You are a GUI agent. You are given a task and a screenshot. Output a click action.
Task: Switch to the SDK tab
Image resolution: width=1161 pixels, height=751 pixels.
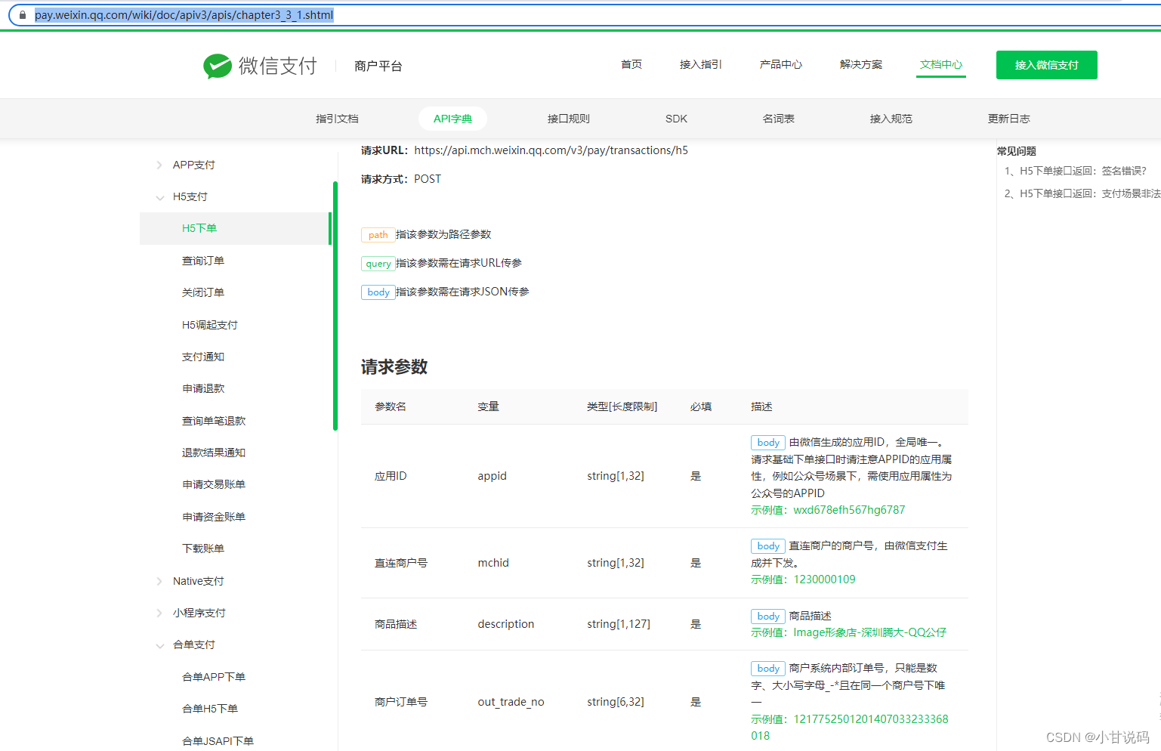(675, 119)
